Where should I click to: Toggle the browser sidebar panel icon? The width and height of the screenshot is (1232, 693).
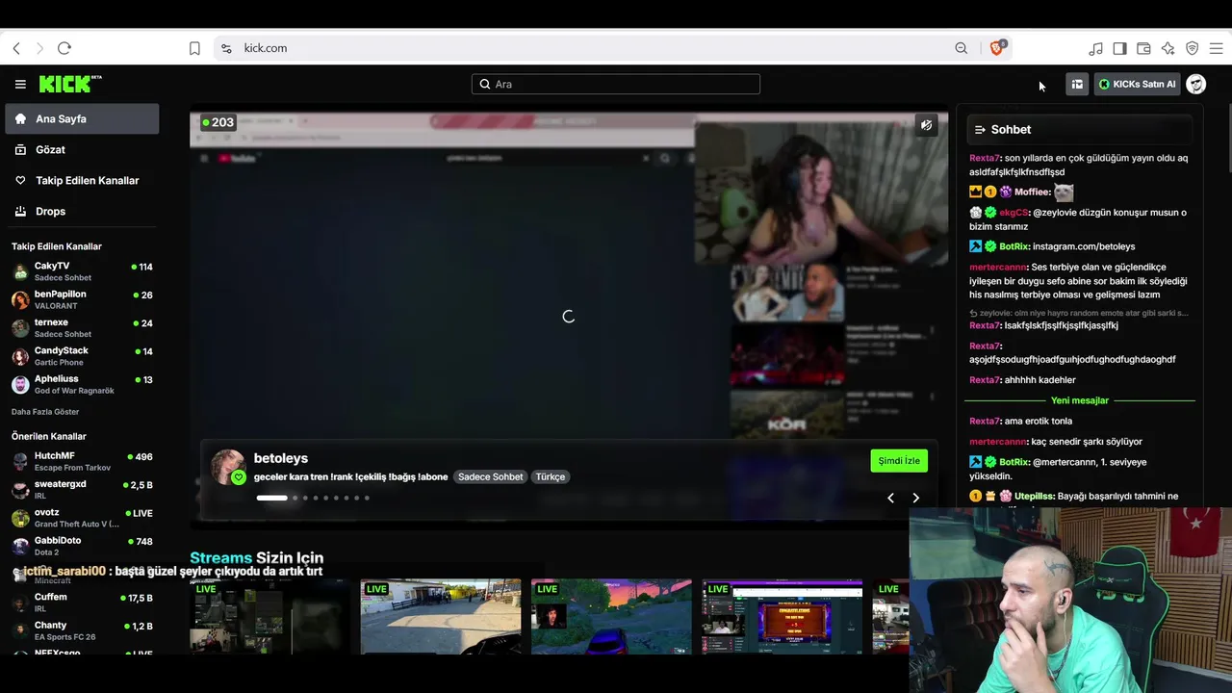coord(1119,48)
